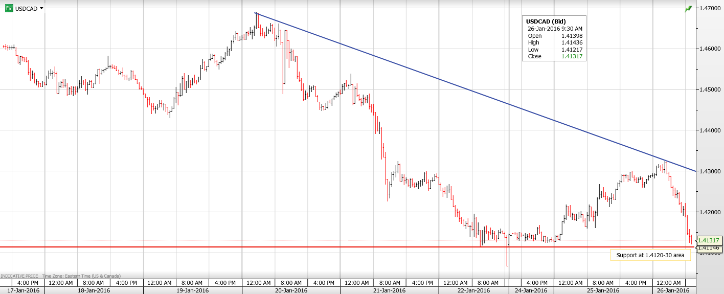Click the Support at 1.4120-30 area note
This screenshot has height=294, width=724.
click(x=650, y=255)
